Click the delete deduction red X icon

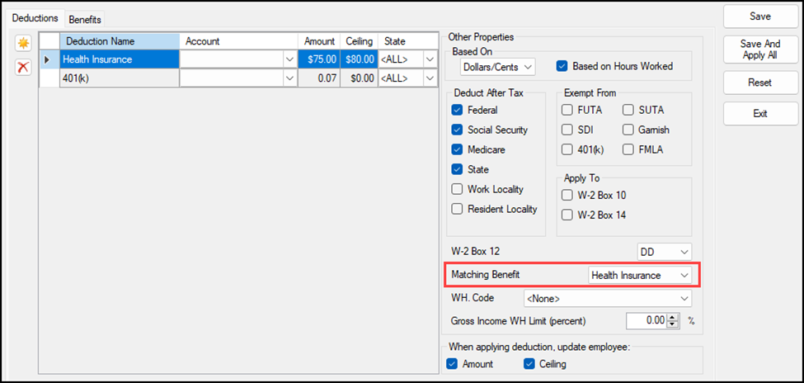click(23, 68)
